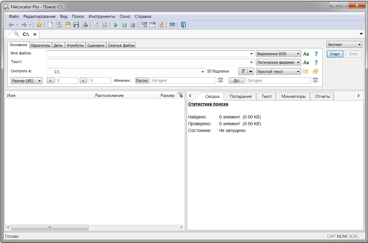Image resolution: width=368 pixels, height=243 pixels.
Task: Click the Export results green arrow icon
Action: tap(85, 25)
